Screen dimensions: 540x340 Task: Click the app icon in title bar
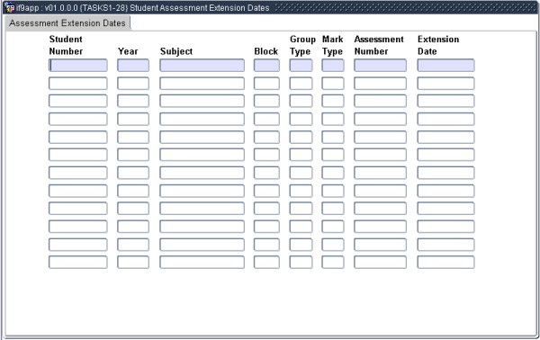point(9,7)
